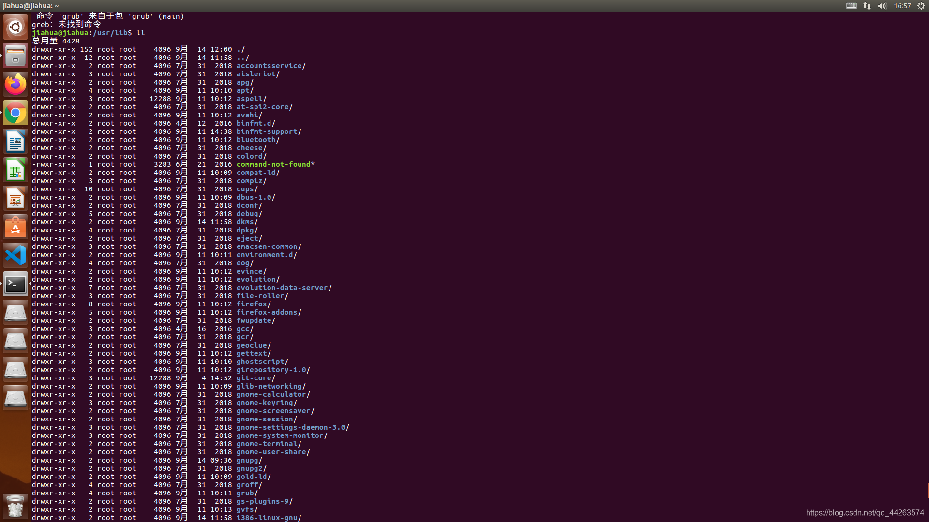Click the prompt line jiahua@jiahua:/usr/lib$ ll

tap(89, 33)
